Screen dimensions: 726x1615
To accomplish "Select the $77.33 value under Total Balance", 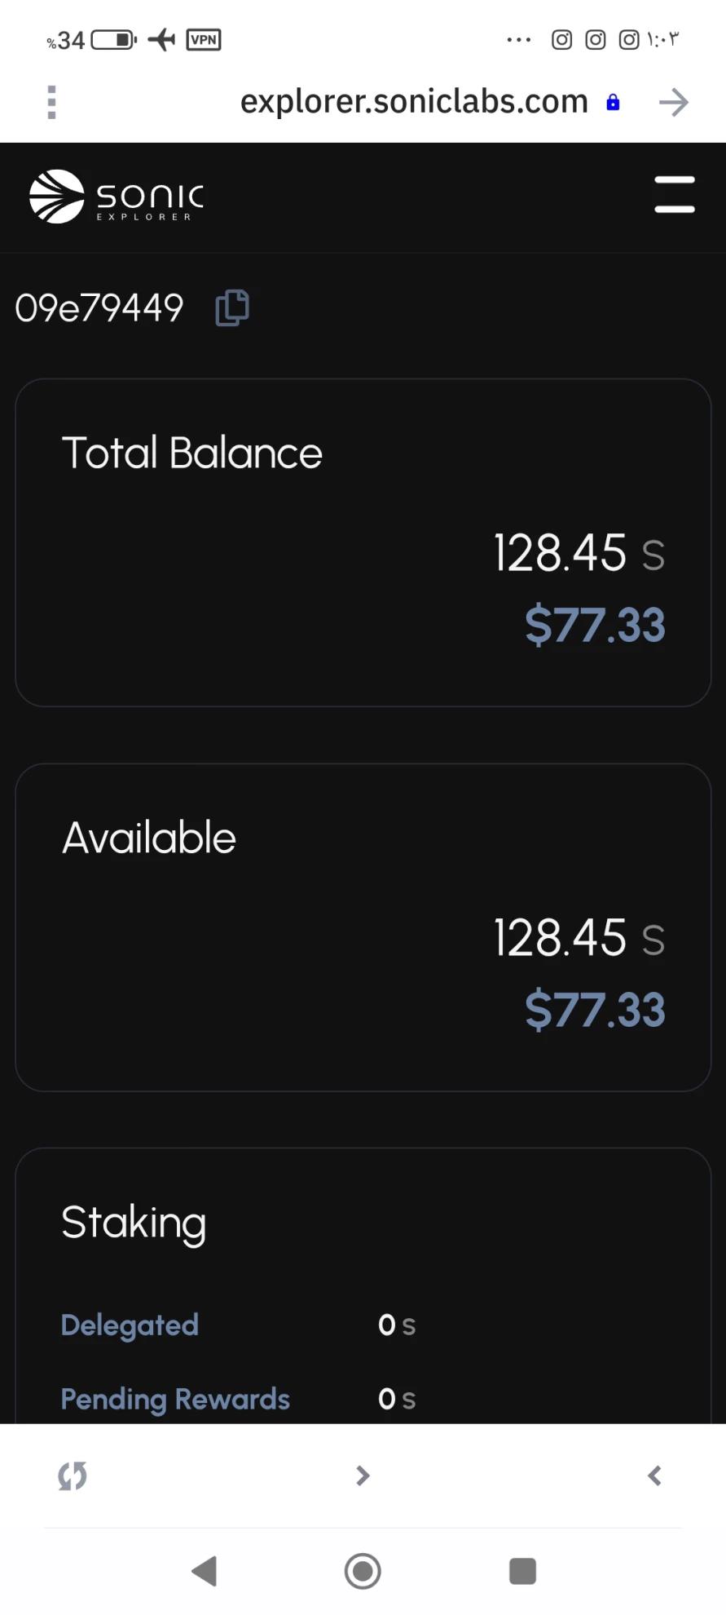I will (x=595, y=626).
